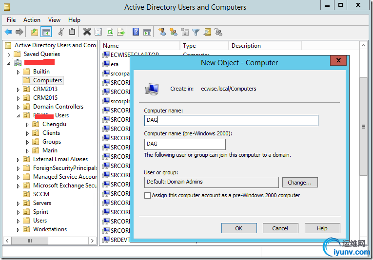Expand the Workstations node
373x260 pixels.
coord(18,230)
